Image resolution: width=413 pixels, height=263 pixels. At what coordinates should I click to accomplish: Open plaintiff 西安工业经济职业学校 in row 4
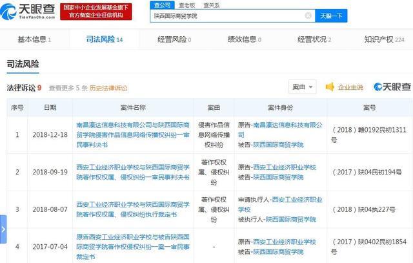pyautogui.click(x=285, y=242)
